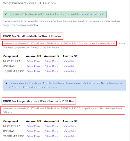View Amazon UK price for 4GB RAM
The height and width of the screenshot is (141, 130).
point(52,66)
